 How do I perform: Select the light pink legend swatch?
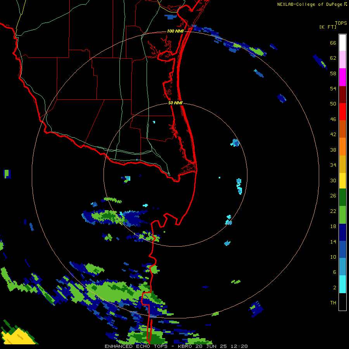pos(342,59)
